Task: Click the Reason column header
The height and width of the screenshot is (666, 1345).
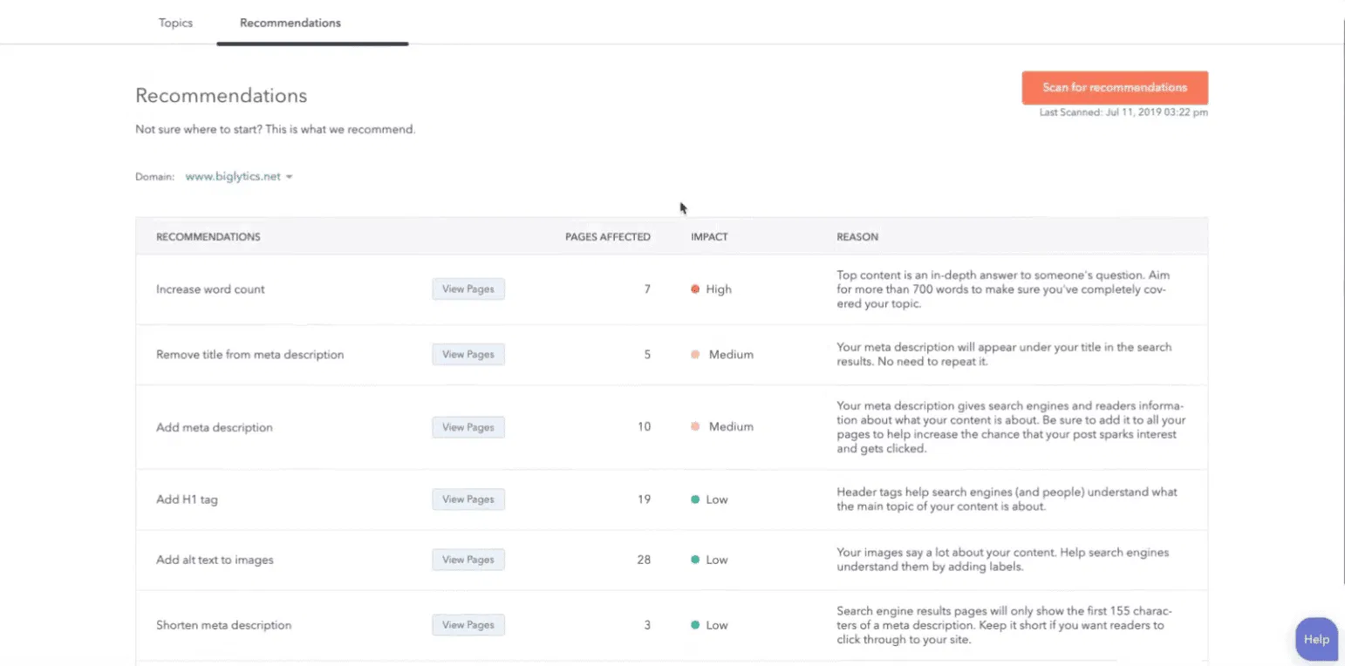Action: 857,237
